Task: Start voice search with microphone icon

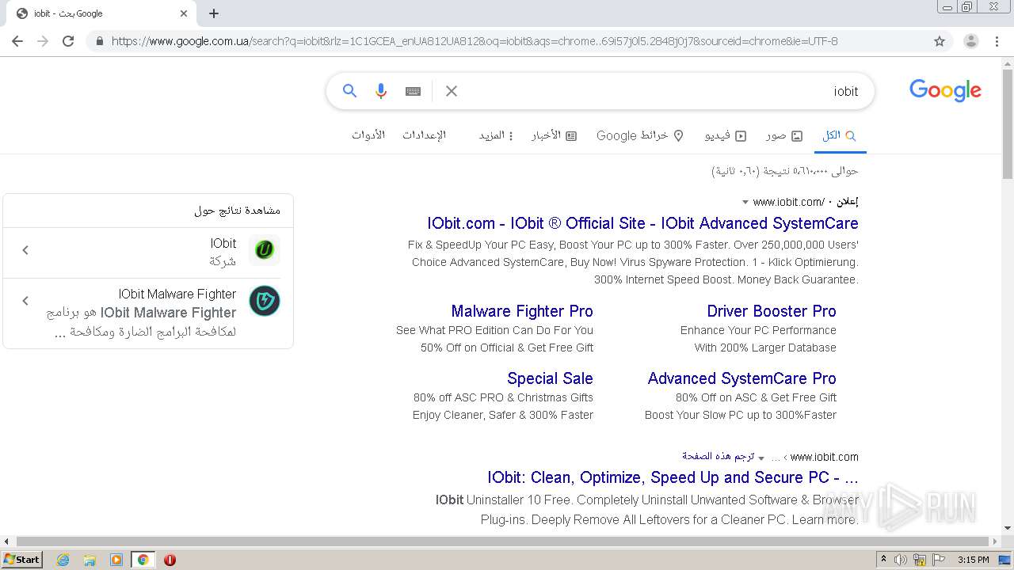Action: pyautogui.click(x=381, y=91)
